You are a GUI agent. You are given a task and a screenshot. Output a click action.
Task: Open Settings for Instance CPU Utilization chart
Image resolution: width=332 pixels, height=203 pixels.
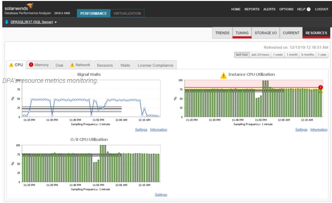pos(301,130)
